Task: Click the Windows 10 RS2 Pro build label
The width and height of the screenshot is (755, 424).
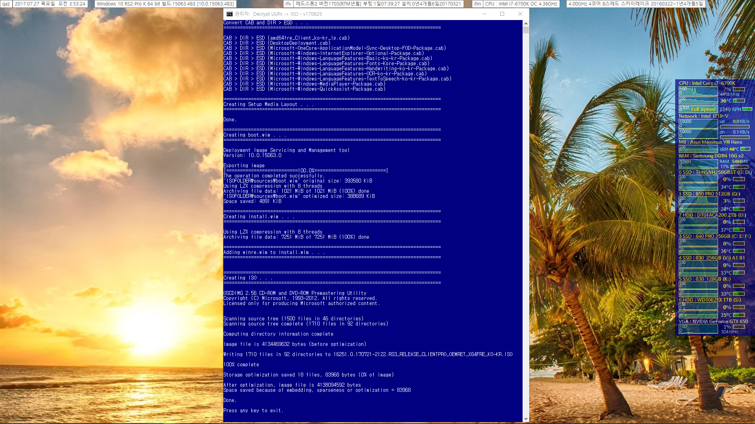Action: click(x=165, y=4)
